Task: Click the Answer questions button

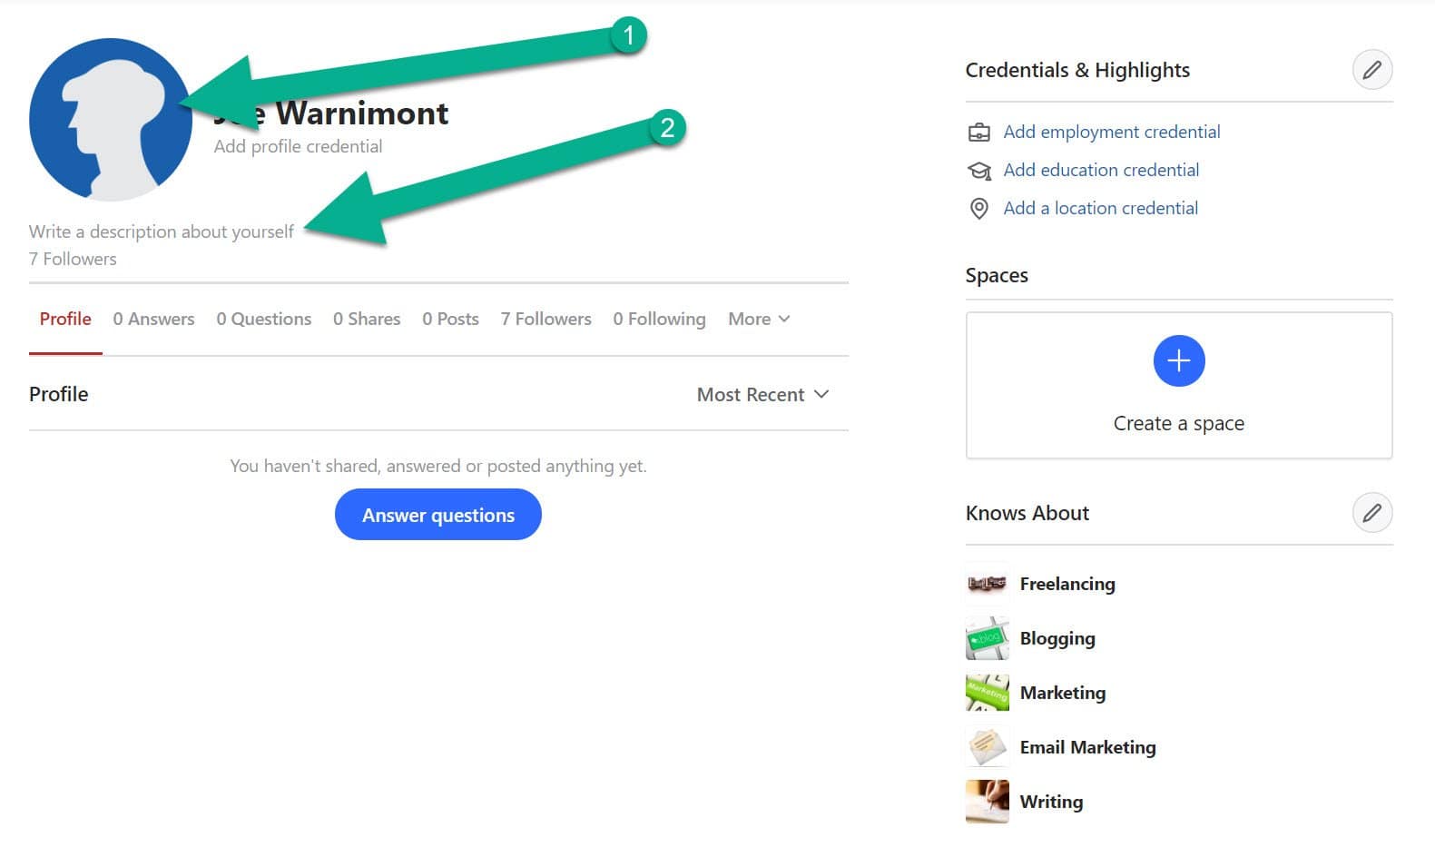Action: click(x=437, y=514)
